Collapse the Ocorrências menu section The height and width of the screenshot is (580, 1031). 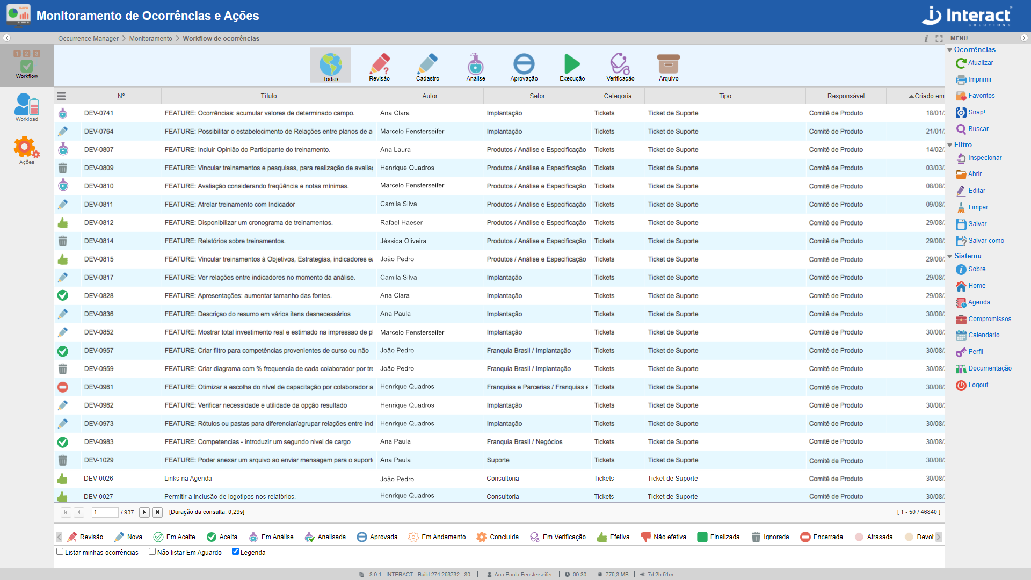coord(949,50)
